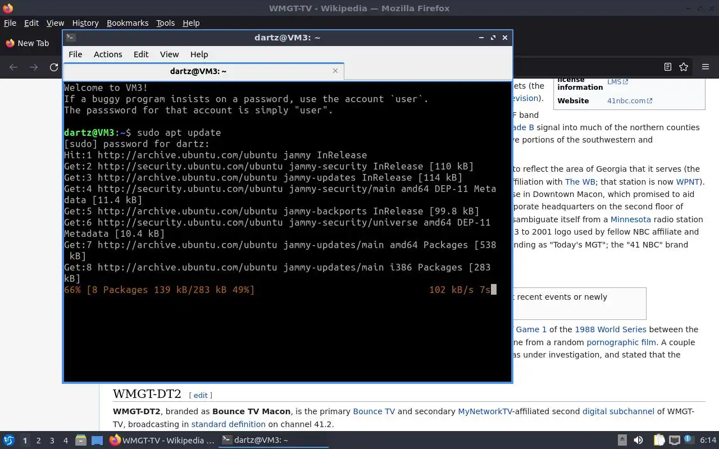Close the dartz@VM3 terminal tab

335,71
